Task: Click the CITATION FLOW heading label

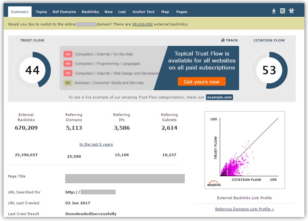Action: (x=269, y=40)
